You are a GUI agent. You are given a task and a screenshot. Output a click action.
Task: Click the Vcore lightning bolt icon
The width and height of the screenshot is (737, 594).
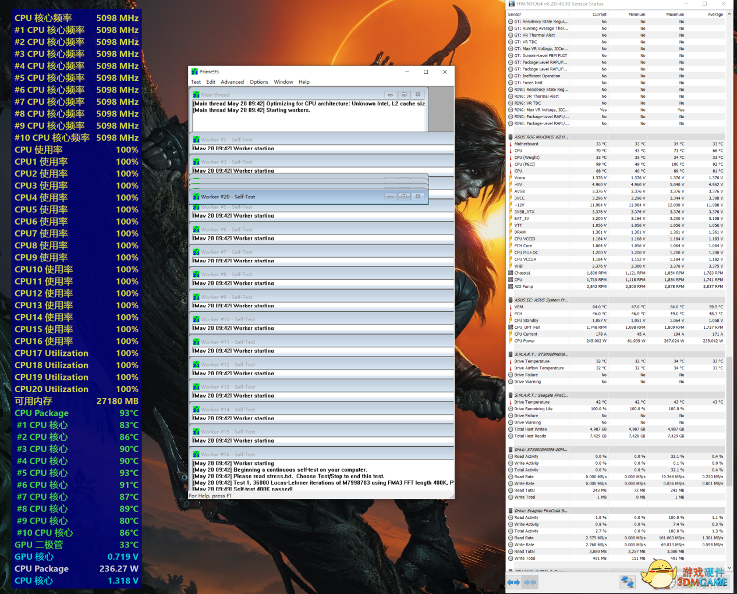click(x=511, y=178)
